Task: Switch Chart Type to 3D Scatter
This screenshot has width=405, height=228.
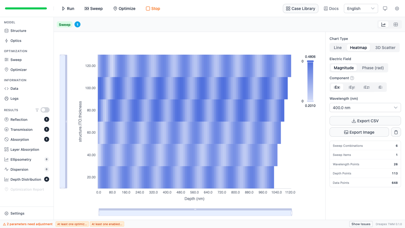Action: pos(385,47)
